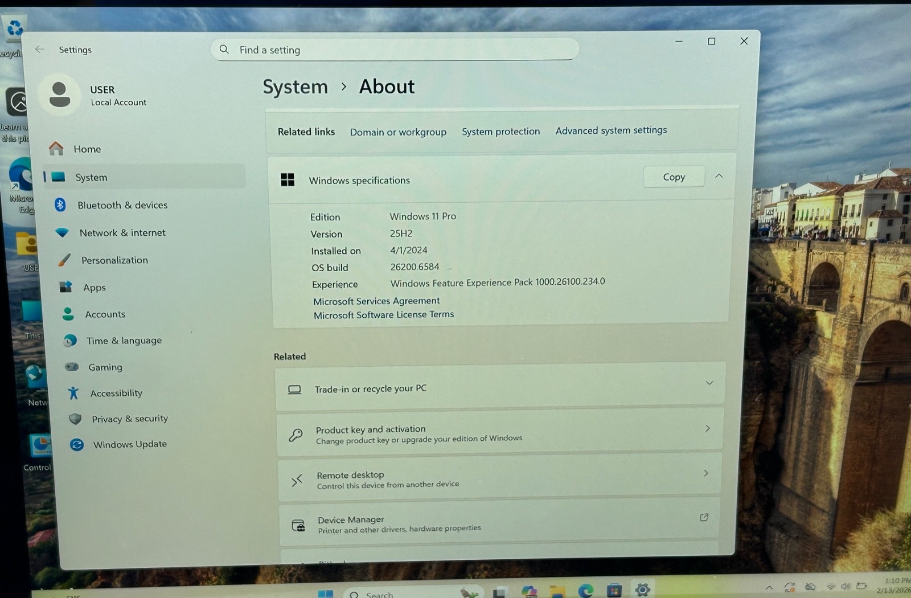This screenshot has height=598, width=911.
Task: Open Domain or workgroup link
Action: pos(398,132)
